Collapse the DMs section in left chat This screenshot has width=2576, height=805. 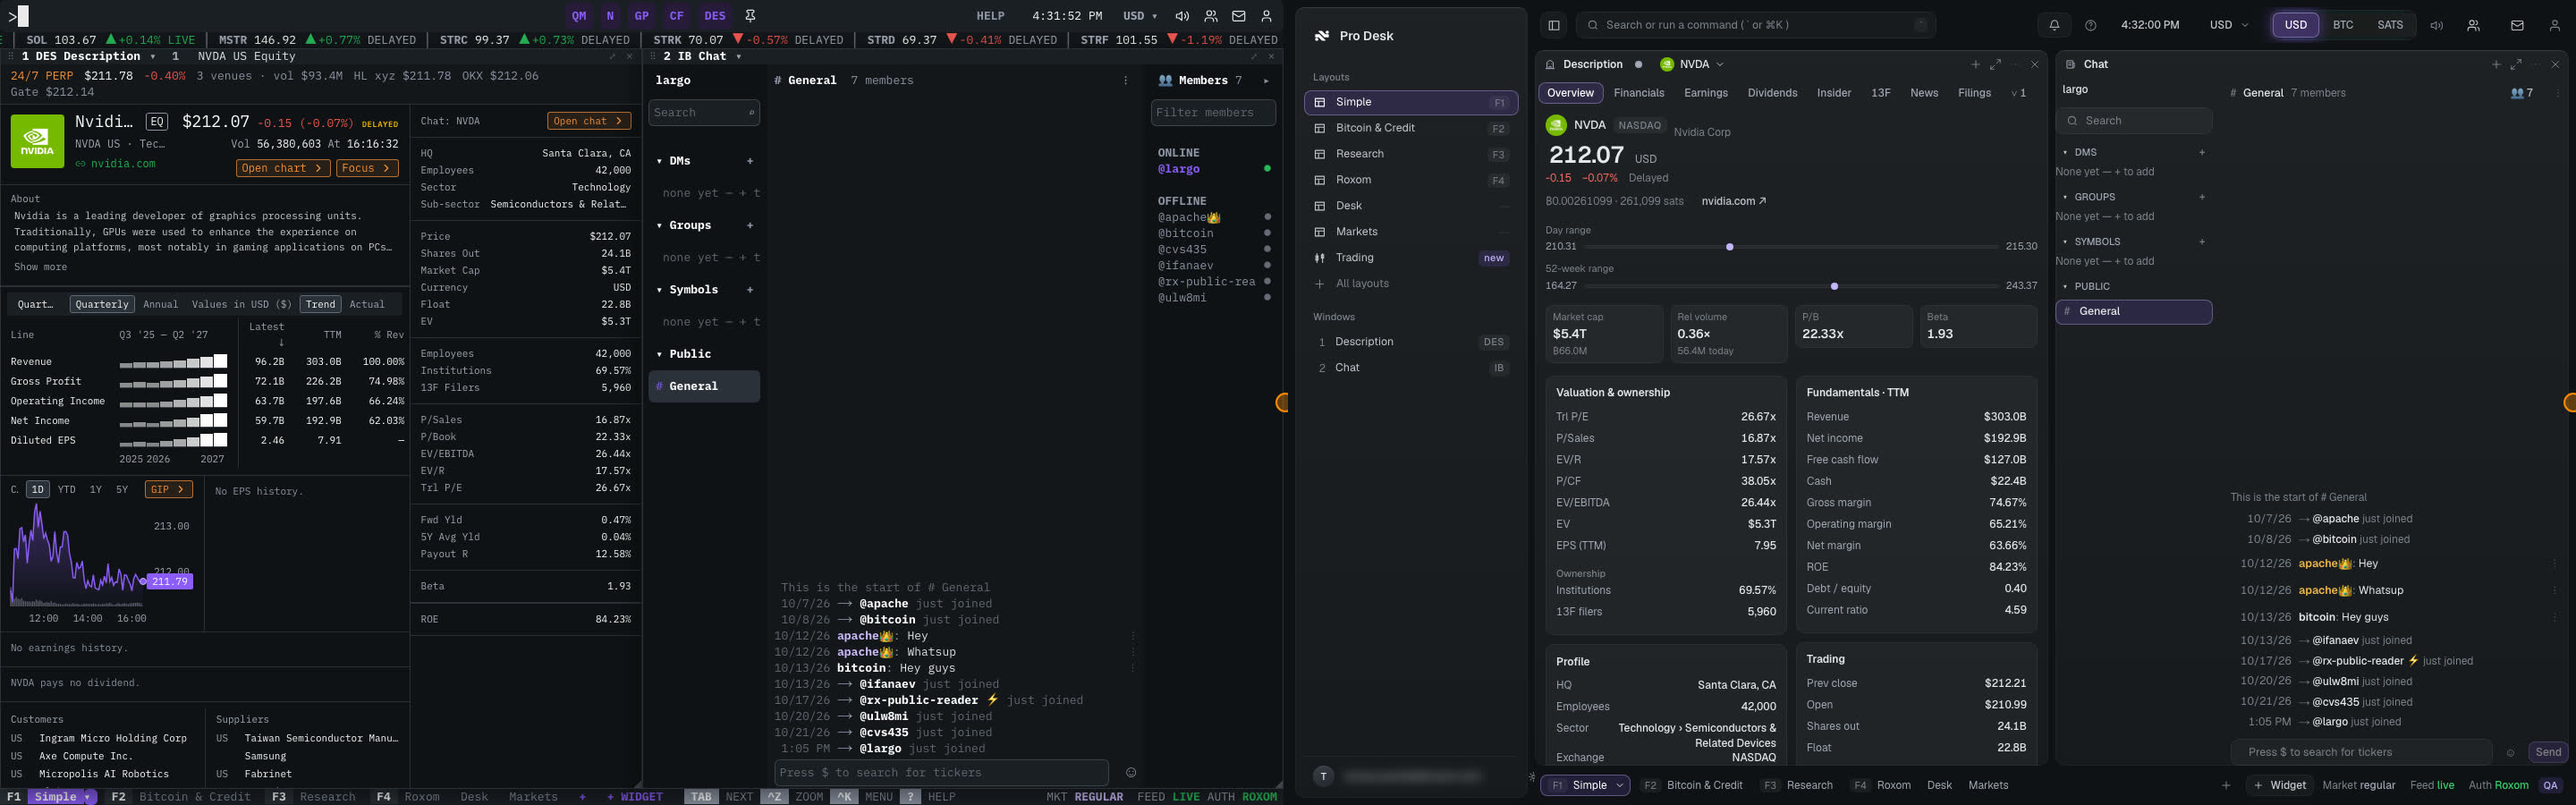pyautogui.click(x=660, y=161)
